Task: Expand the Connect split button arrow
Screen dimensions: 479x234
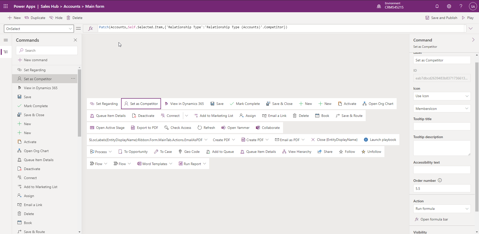Action: point(187,116)
